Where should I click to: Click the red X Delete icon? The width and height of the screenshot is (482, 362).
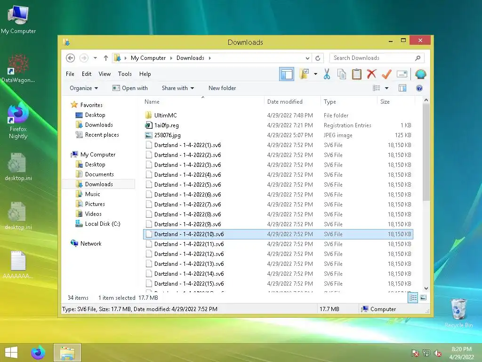(372, 74)
